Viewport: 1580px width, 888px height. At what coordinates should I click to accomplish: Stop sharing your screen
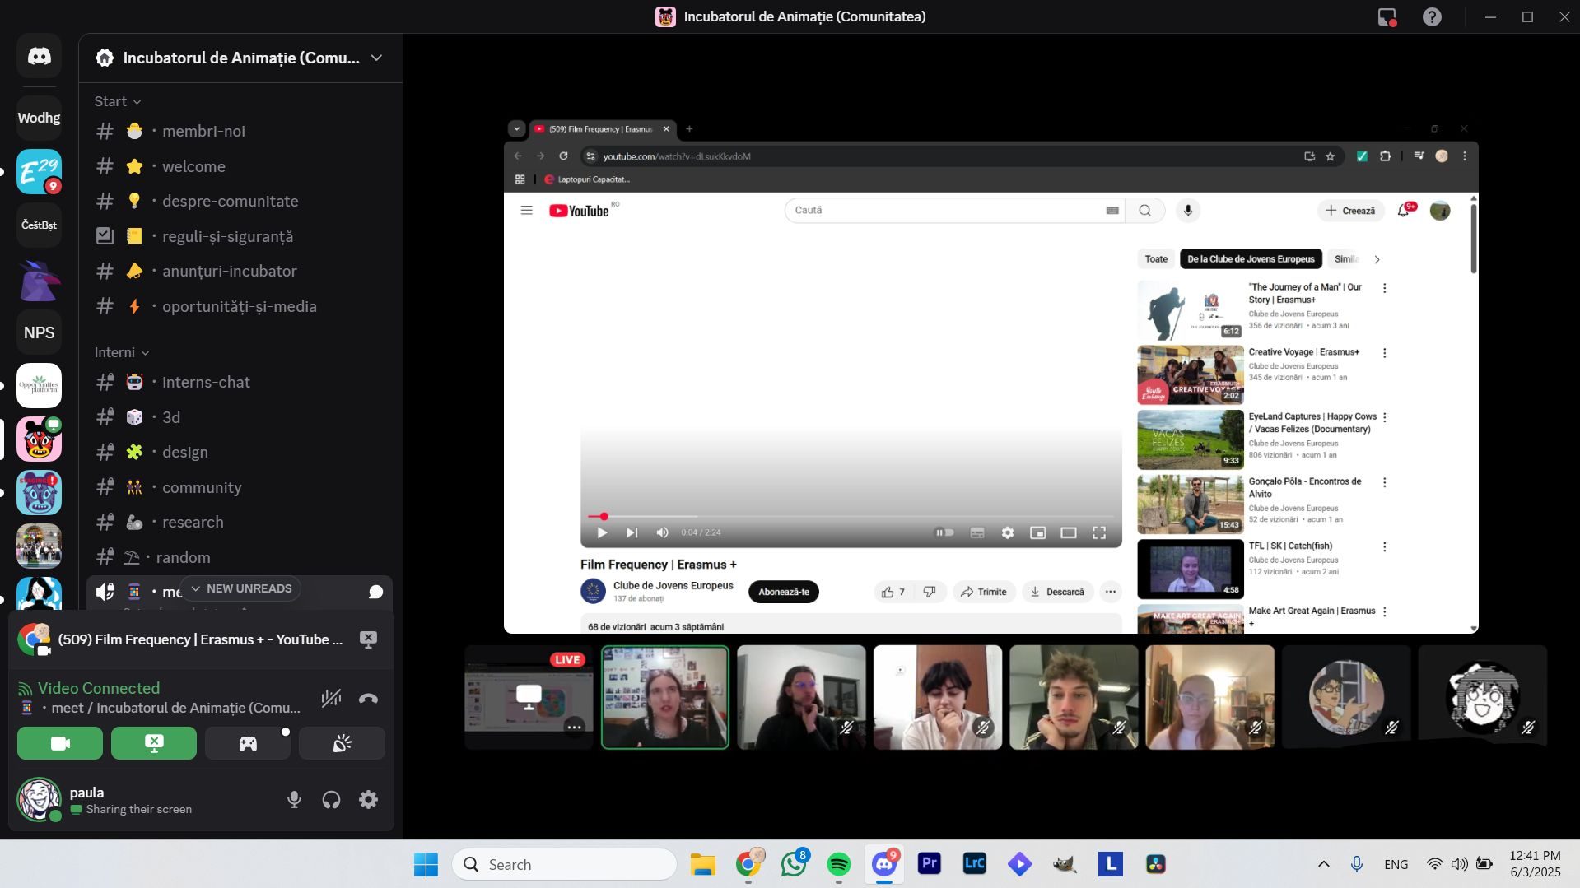point(154,744)
